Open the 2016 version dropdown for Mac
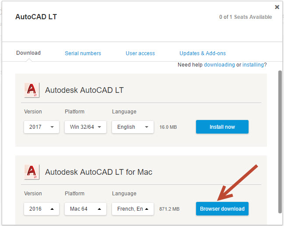284x226 pixels. (x=42, y=209)
